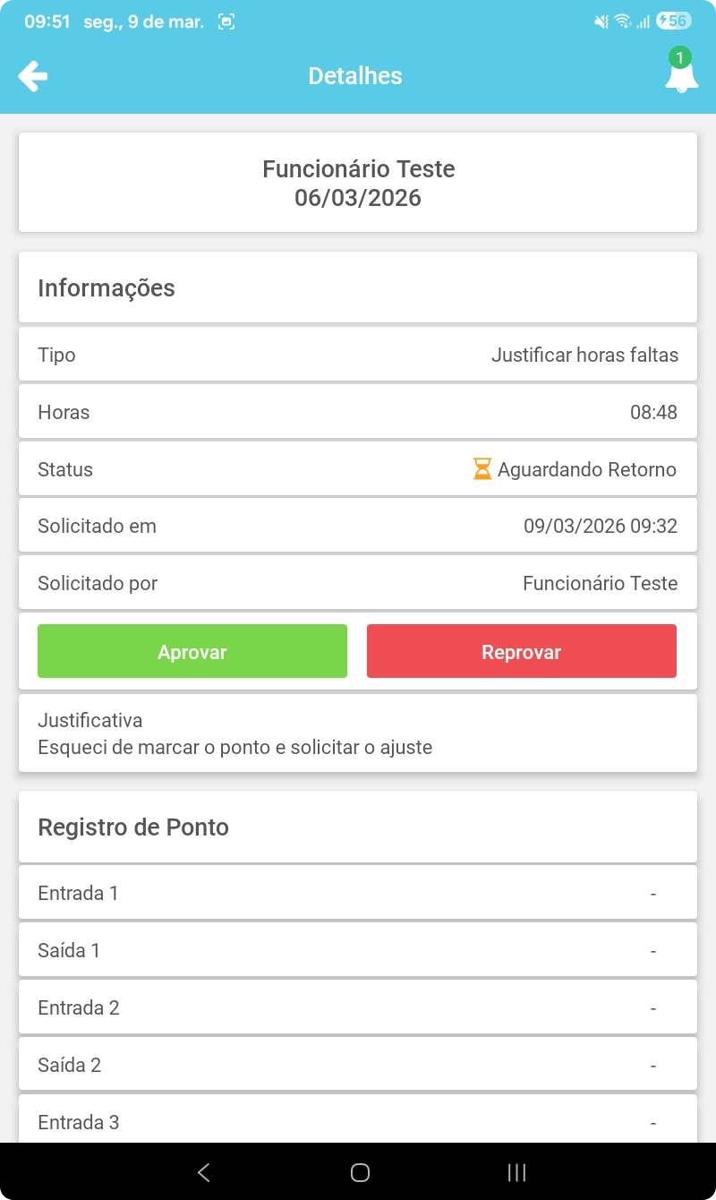Tap the back arrow in header
The width and height of the screenshot is (716, 1200).
click(x=33, y=76)
